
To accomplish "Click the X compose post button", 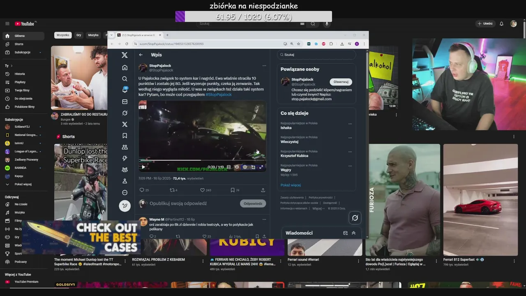I will 125,206.
